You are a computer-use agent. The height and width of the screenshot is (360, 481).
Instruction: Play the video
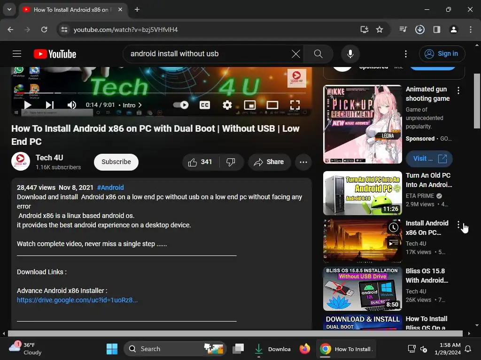pos(28,105)
